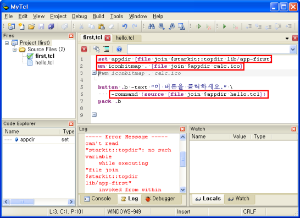Click the Log panel vertical scrollbar thumb
Image resolution: width=300 pixels, height=218 pixels.
click(183, 159)
